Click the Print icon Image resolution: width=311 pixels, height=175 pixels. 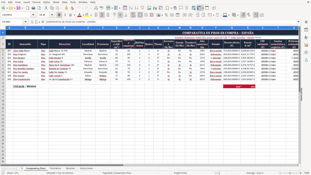[33, 8]
